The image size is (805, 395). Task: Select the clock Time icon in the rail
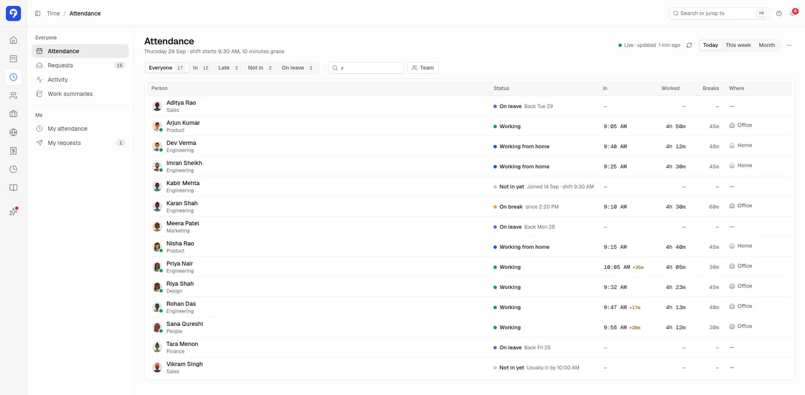pos(13,77)
